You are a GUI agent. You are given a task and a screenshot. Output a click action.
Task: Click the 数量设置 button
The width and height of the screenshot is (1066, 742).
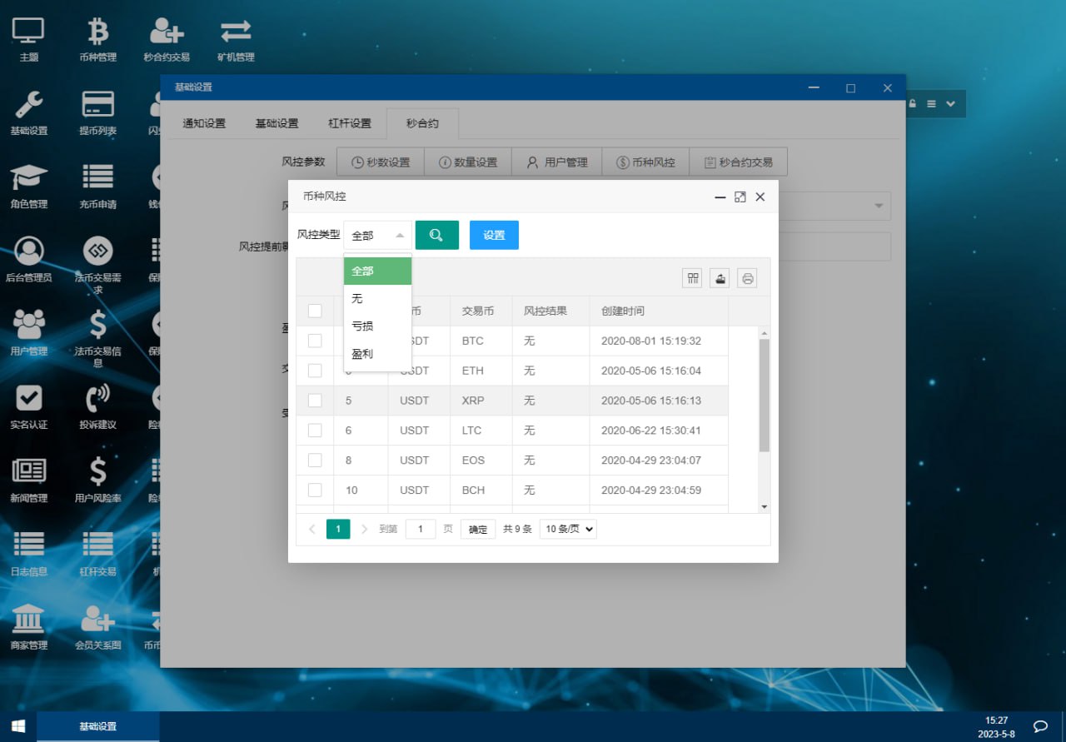pos(468,162)
